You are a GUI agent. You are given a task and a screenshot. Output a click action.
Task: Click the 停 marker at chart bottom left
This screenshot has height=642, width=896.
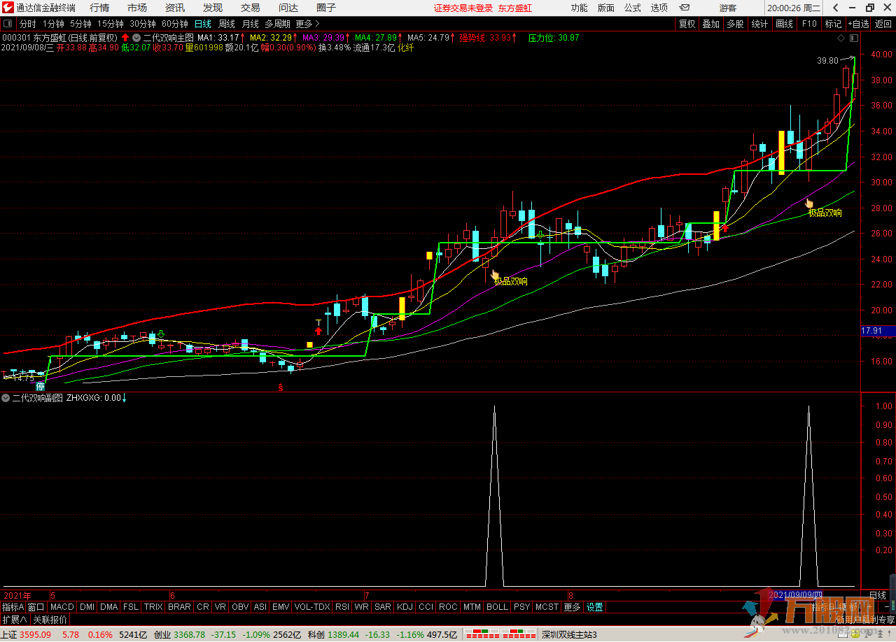click(x=41, y=386)
